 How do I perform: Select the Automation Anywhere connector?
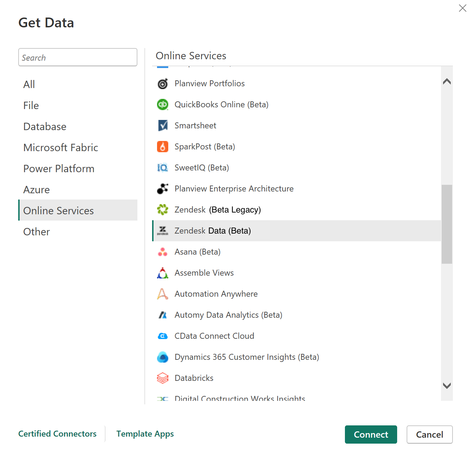(x=216, y=294)
